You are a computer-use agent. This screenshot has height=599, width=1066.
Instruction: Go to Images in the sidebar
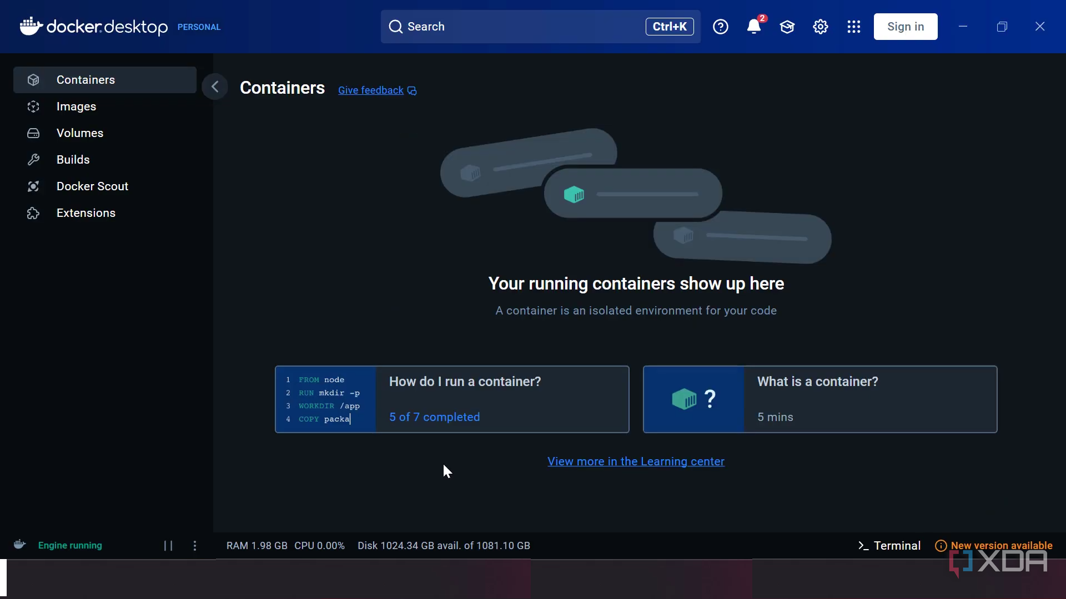coord(105,106)
